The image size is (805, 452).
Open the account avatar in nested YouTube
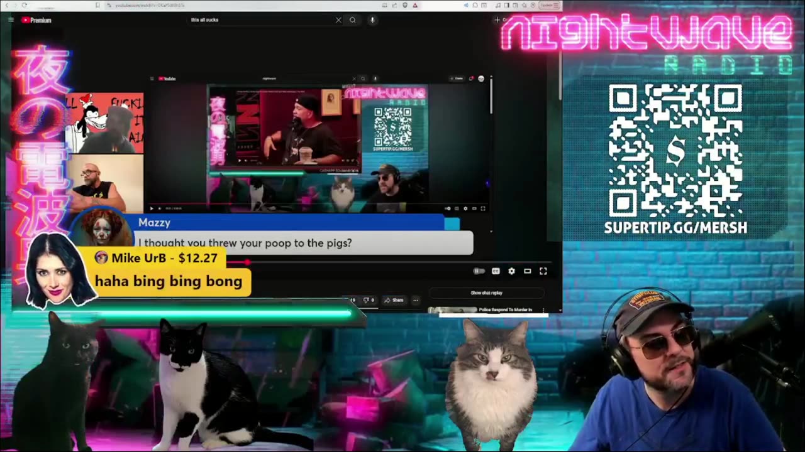click(x=481, y=78)
